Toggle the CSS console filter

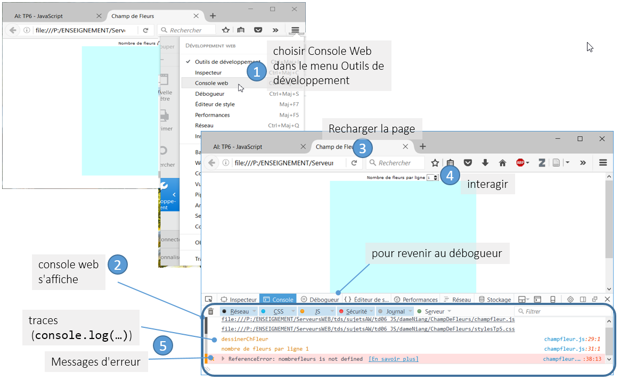click(x=278, y=311)
